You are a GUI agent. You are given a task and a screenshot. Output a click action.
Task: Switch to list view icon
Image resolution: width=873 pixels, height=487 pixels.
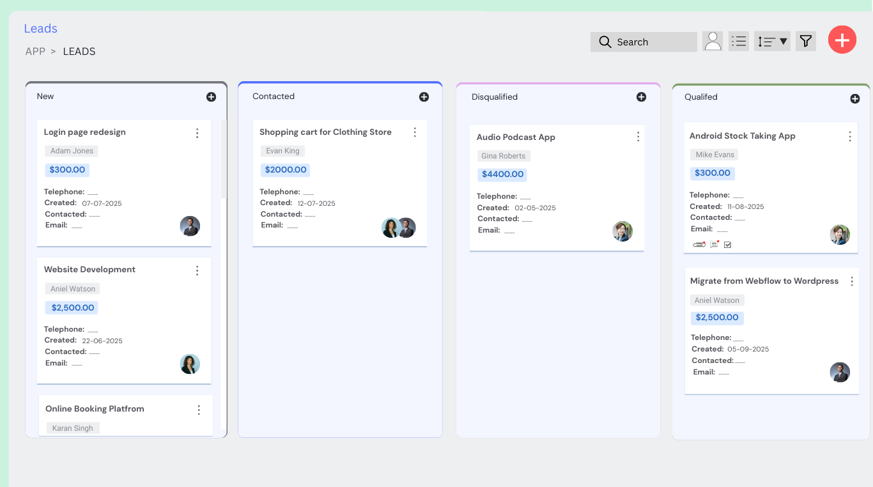click(x=738, y=42)
